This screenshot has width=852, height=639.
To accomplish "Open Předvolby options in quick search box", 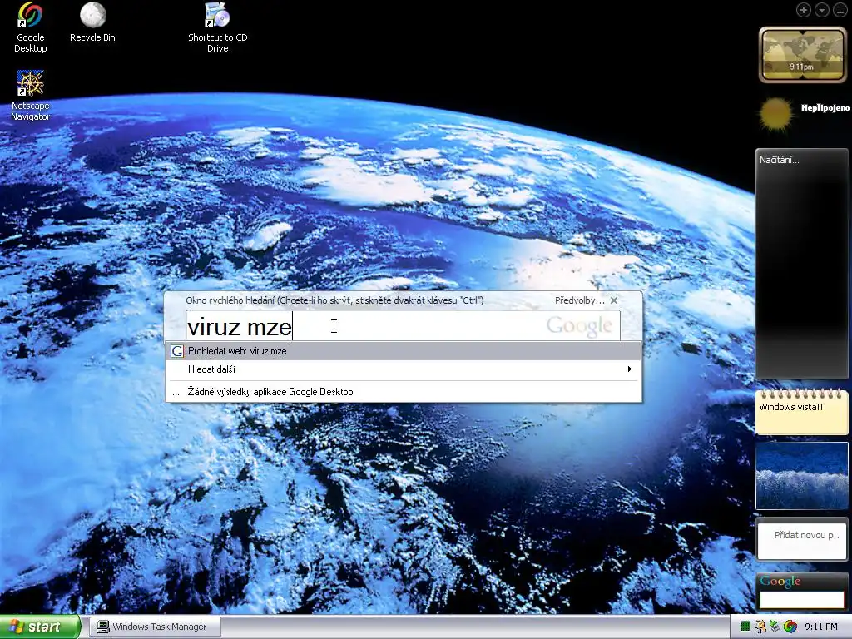I will [x=579, y=300].
